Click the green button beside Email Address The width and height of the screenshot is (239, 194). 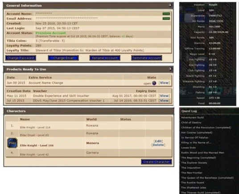(166, 19)
